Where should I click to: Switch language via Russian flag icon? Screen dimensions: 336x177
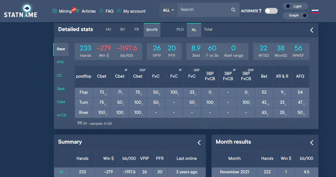[x=315, y=11]
